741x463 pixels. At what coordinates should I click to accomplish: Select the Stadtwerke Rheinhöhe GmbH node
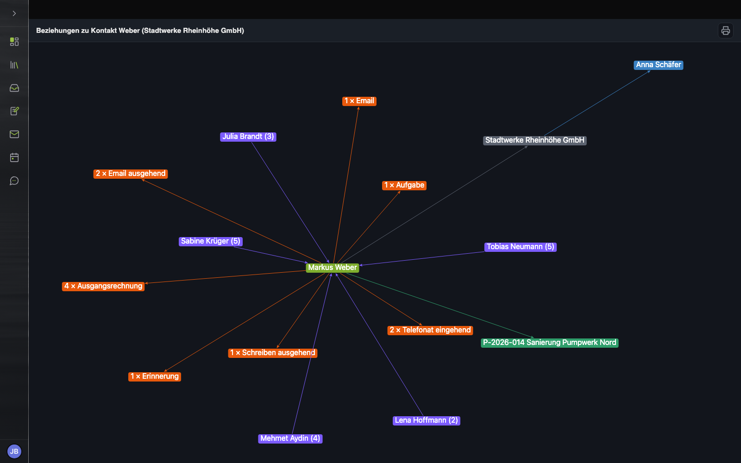(535, 140)
